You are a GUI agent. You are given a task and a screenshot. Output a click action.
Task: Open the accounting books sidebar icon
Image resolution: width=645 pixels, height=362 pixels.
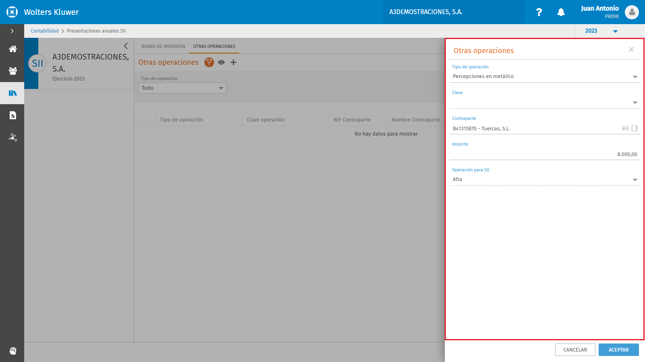[13, 93]
